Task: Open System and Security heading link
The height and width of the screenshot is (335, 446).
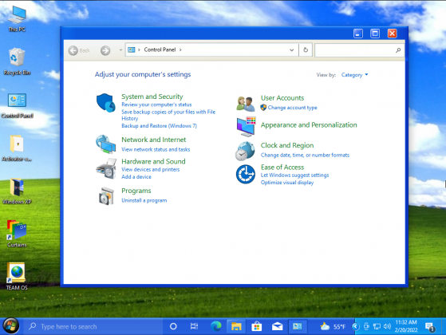Action: pyautogui.click(x=152, y=97)
